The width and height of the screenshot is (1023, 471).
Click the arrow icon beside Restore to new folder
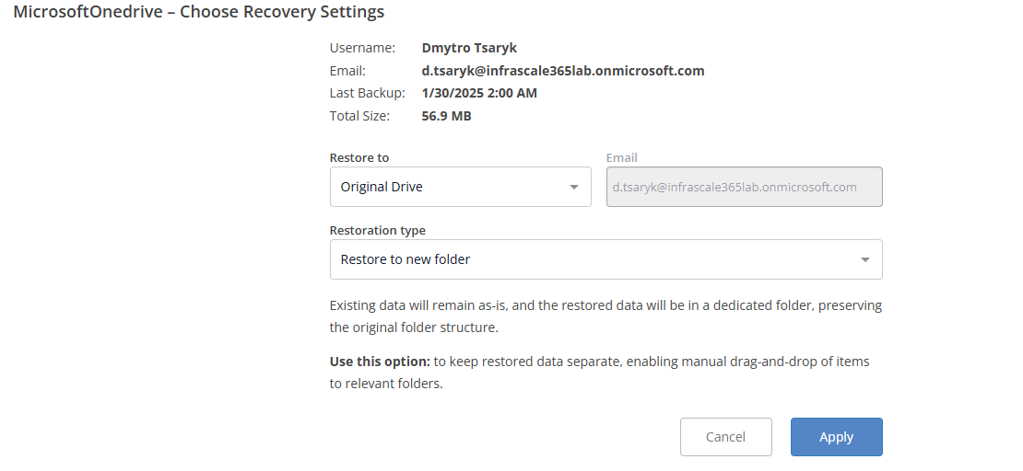864,259
